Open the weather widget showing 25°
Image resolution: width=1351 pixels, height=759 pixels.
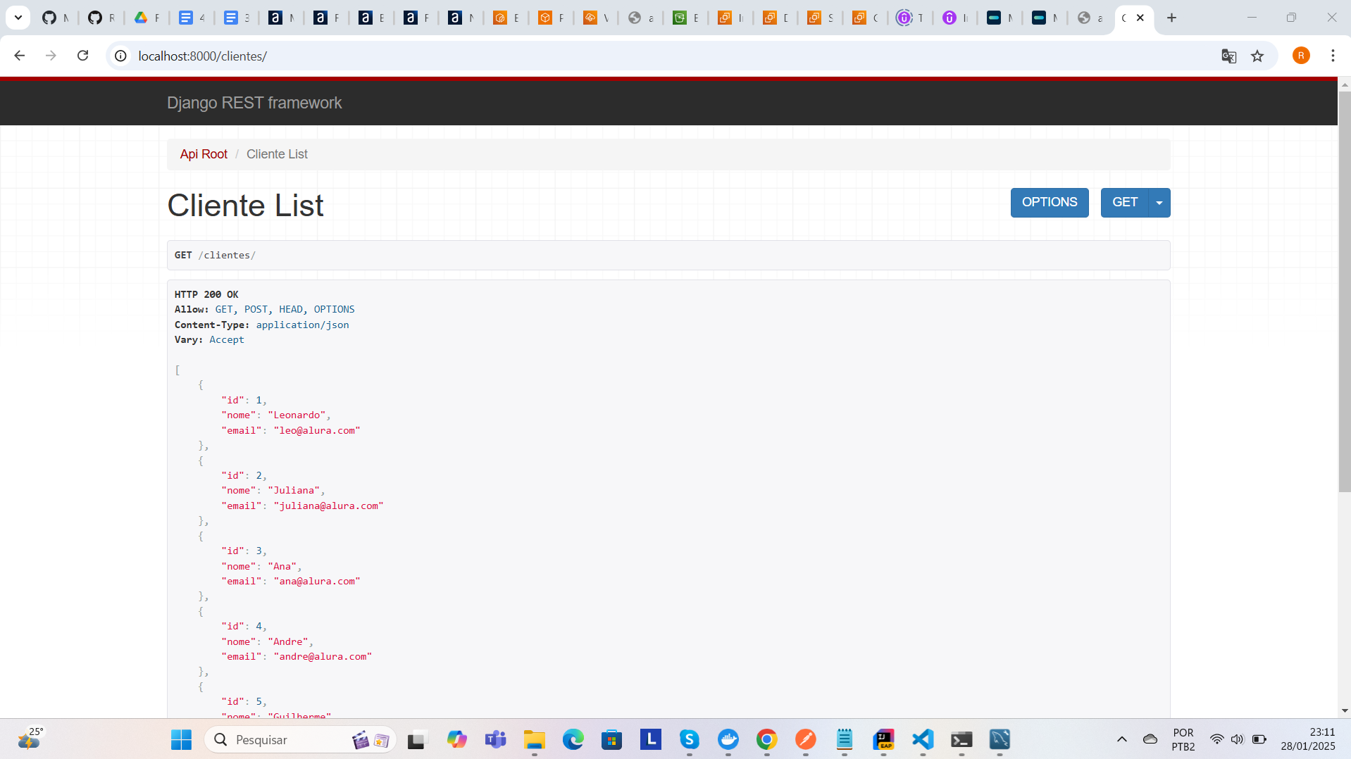coord(30,739)
